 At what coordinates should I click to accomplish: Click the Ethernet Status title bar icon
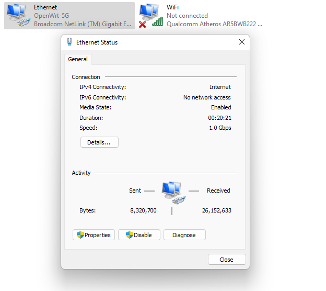pyautogui.click(x=69, y=42)
